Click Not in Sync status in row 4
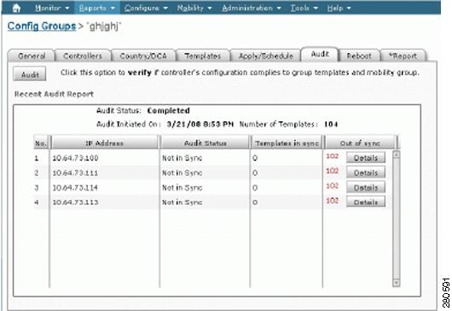This screenshot has height=311, width=452. (x=182, y=202)
